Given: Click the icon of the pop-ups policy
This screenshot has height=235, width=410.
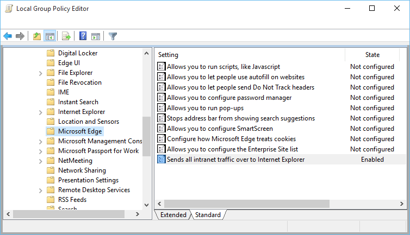Looking at the screenshot, I should 161,108.
